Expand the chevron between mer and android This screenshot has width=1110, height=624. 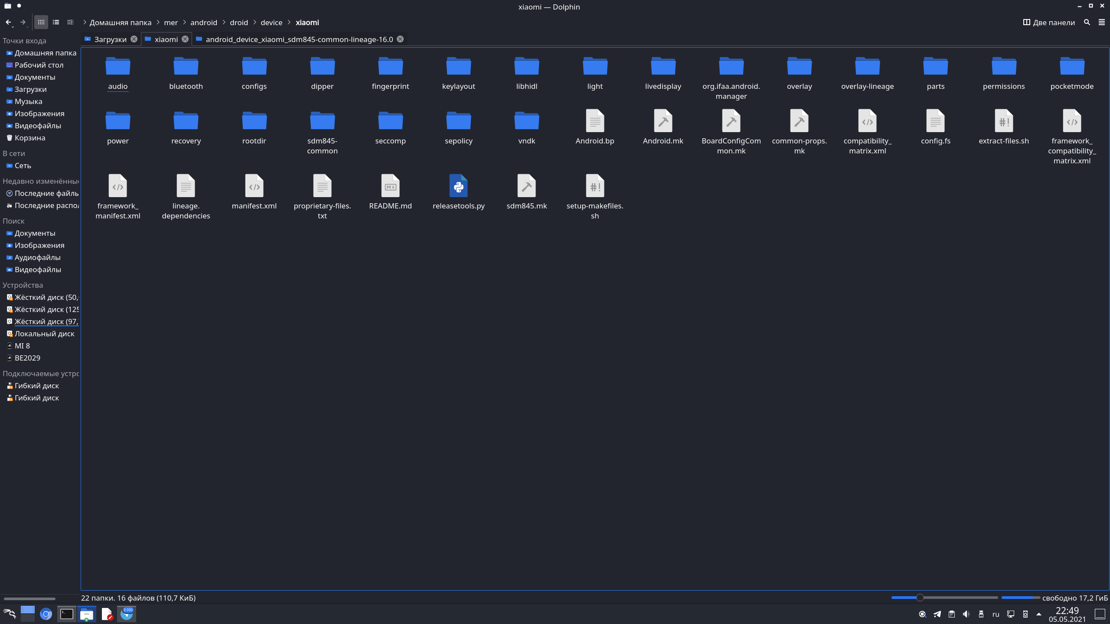click(x=184, y=23)
